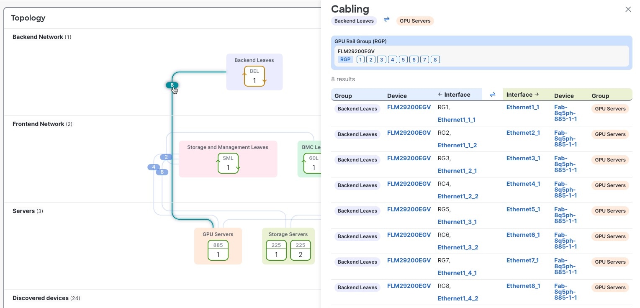The image size is (640, 308).
Task: Select rail number chip 1 in the RGP group
Action: pyautogui.click(x=360, y=59)
